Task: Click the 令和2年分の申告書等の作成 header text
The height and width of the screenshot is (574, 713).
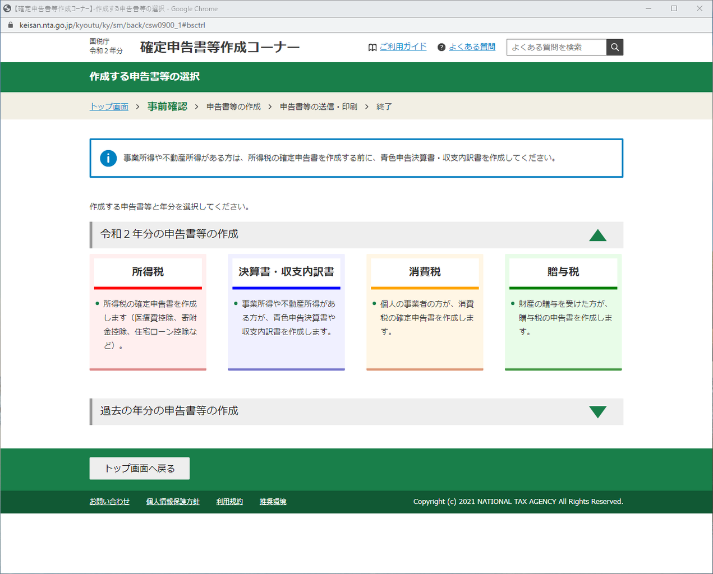Action: click(x=169, y=234)
